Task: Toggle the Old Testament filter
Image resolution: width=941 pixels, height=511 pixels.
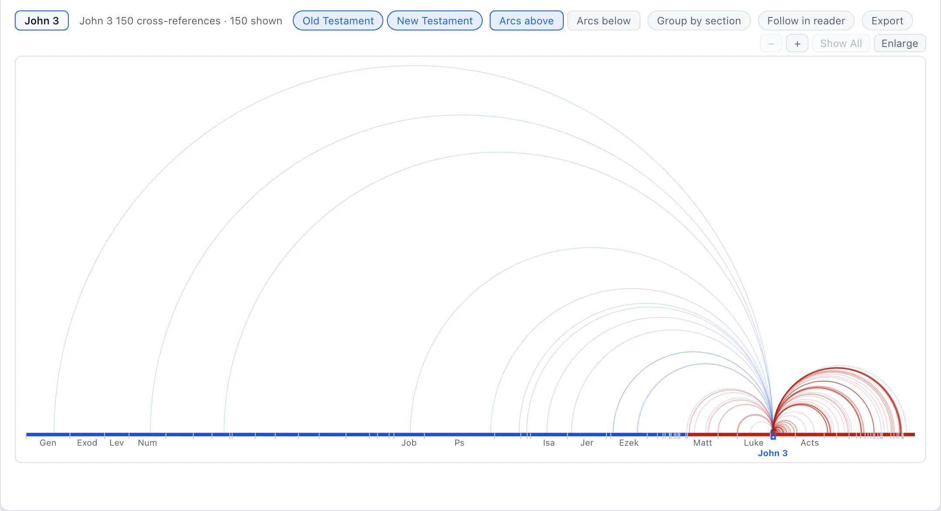Action: 338,20
